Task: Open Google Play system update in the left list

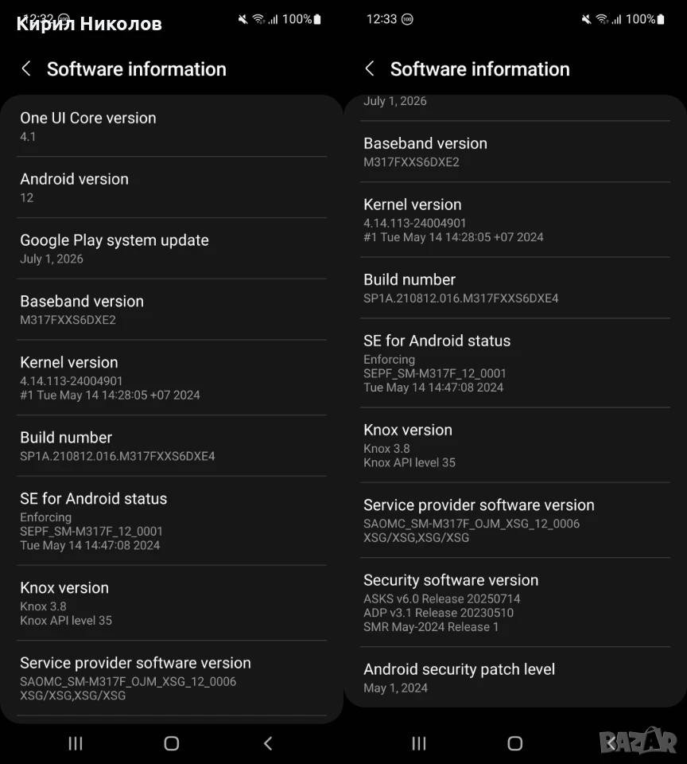Action: coord(172,248)
